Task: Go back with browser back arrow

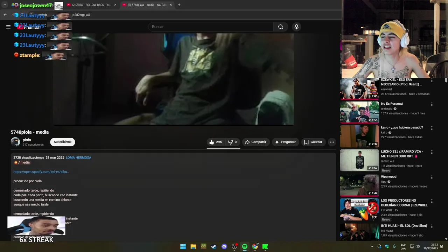Action: pyautogui.click(x=5, y=15)
